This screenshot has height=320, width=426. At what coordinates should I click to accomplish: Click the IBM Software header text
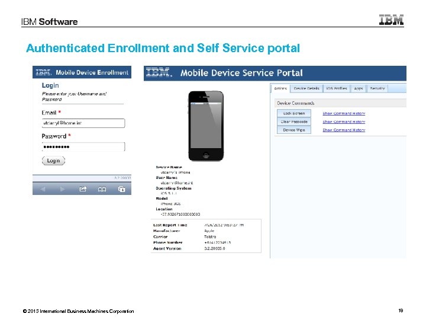tap(50, 22)
